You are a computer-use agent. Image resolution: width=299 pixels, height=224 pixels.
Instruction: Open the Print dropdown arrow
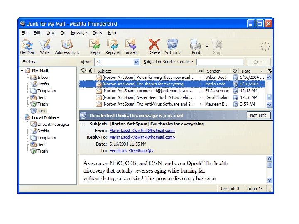207,46
